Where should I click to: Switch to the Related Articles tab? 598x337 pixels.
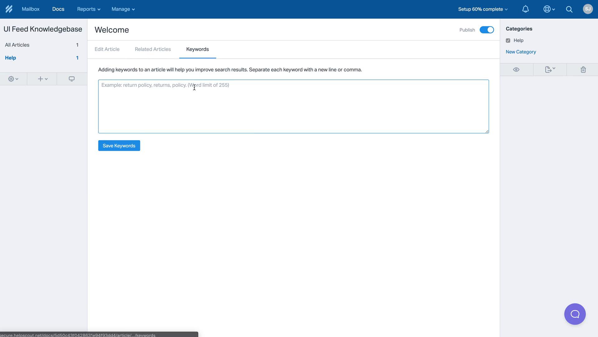(153, 49)
